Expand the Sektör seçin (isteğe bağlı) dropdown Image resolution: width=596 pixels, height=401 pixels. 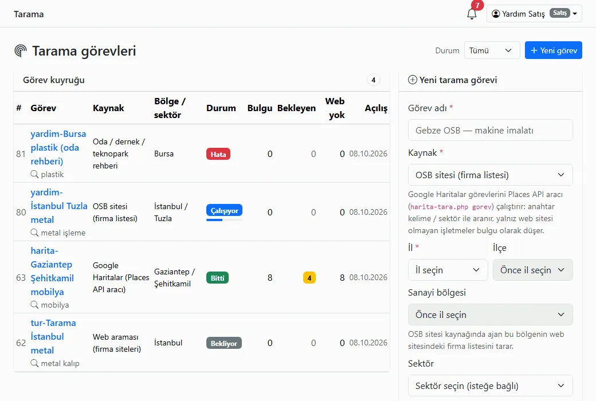point(491,386)
